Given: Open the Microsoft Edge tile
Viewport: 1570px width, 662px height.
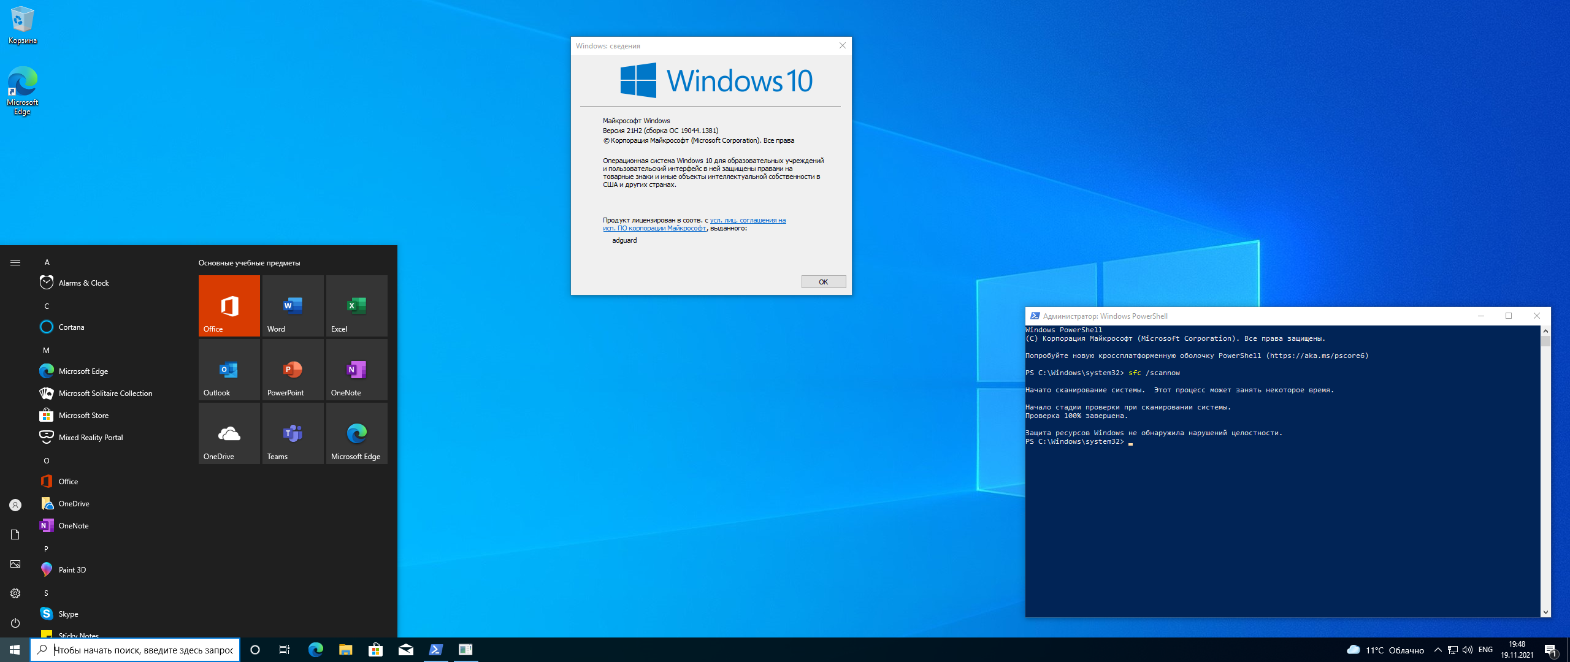Looking at the screenshot, I should pyautogui.click(x=357, y=433).
